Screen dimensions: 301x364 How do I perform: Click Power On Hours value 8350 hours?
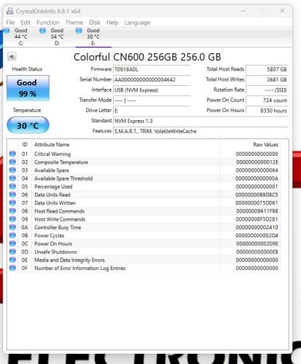[267, 111]
